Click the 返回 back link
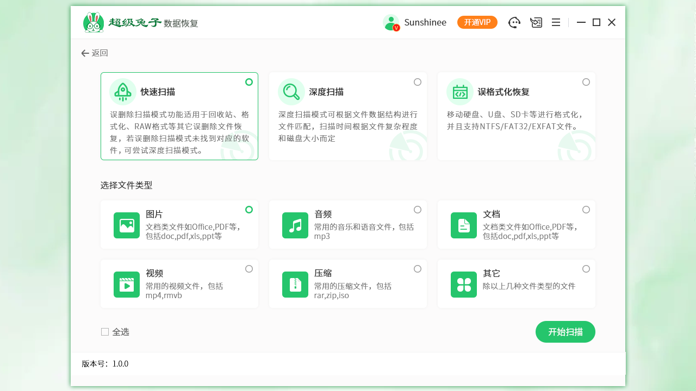The image size is (696, 391). [95, 53]
